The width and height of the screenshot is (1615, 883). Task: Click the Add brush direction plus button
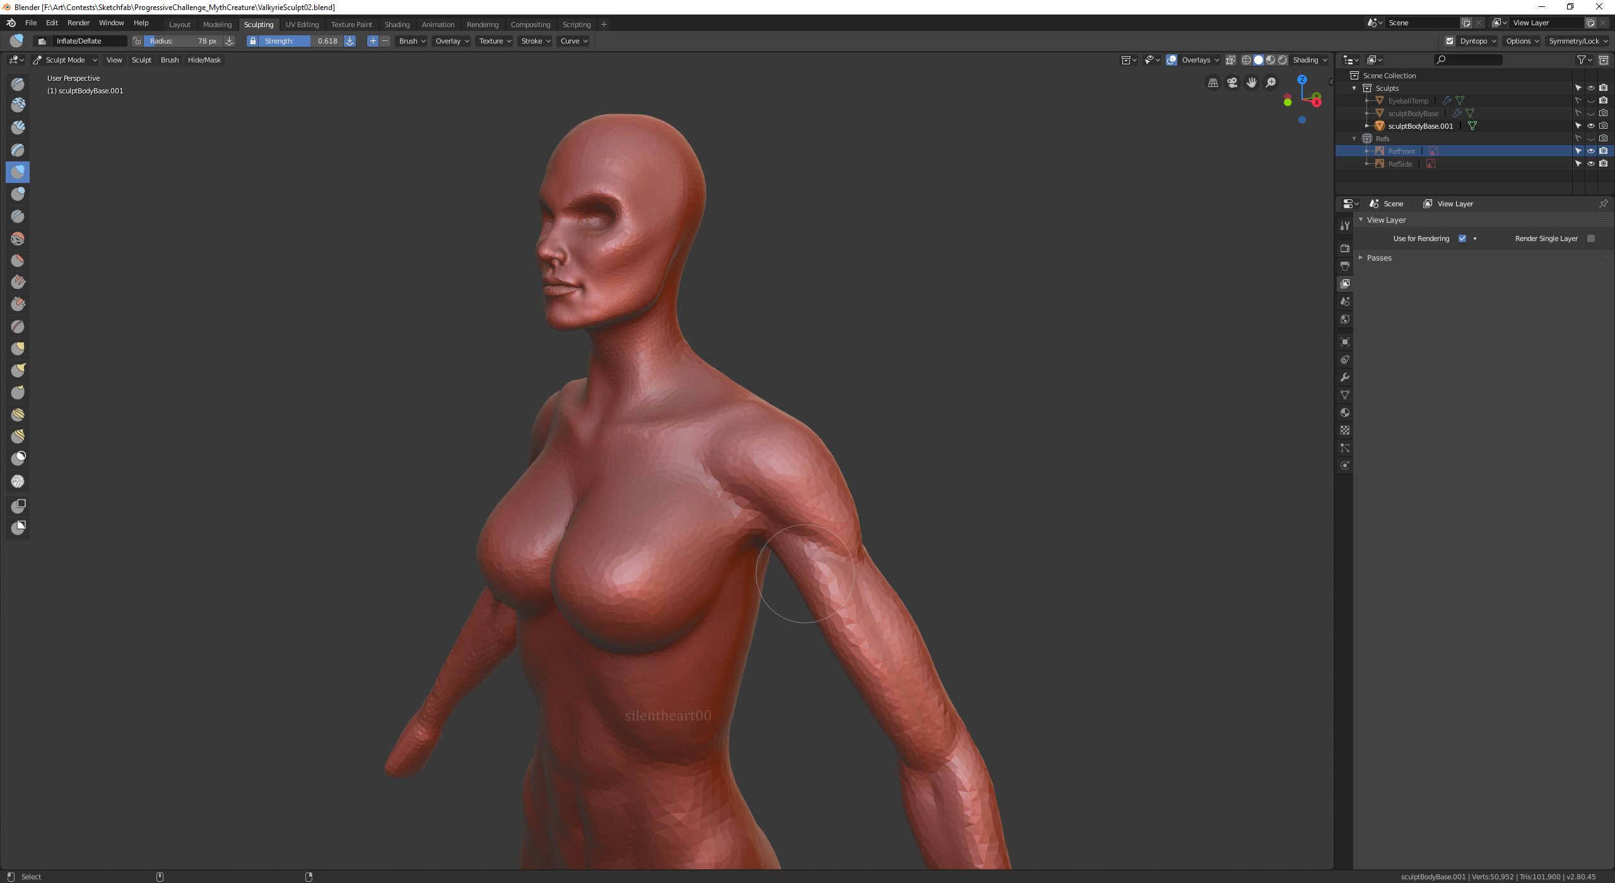click(373, 41)
